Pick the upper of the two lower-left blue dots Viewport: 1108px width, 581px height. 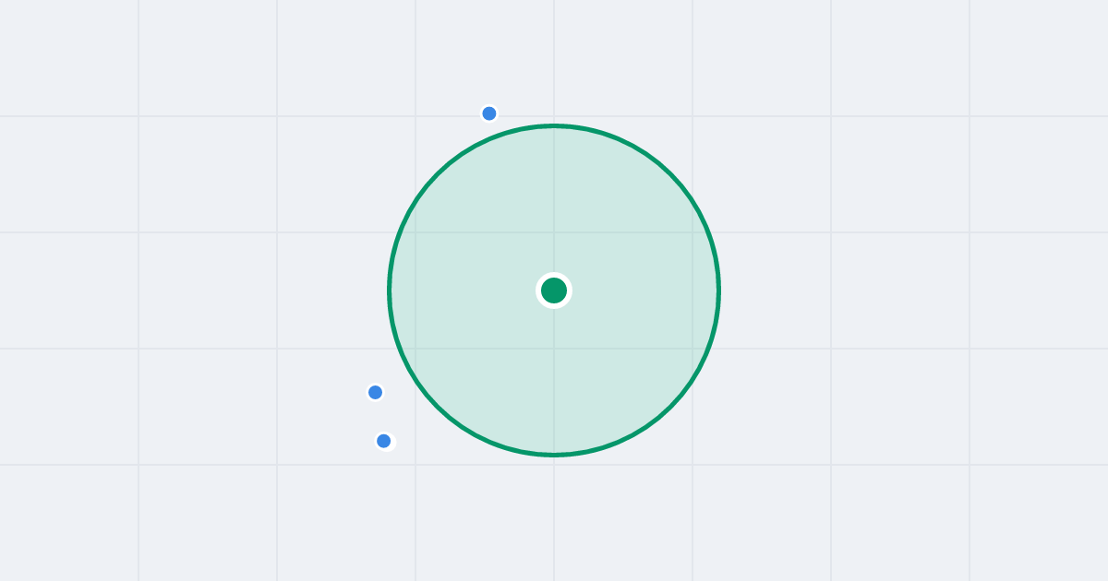click(x=375, y=392)
